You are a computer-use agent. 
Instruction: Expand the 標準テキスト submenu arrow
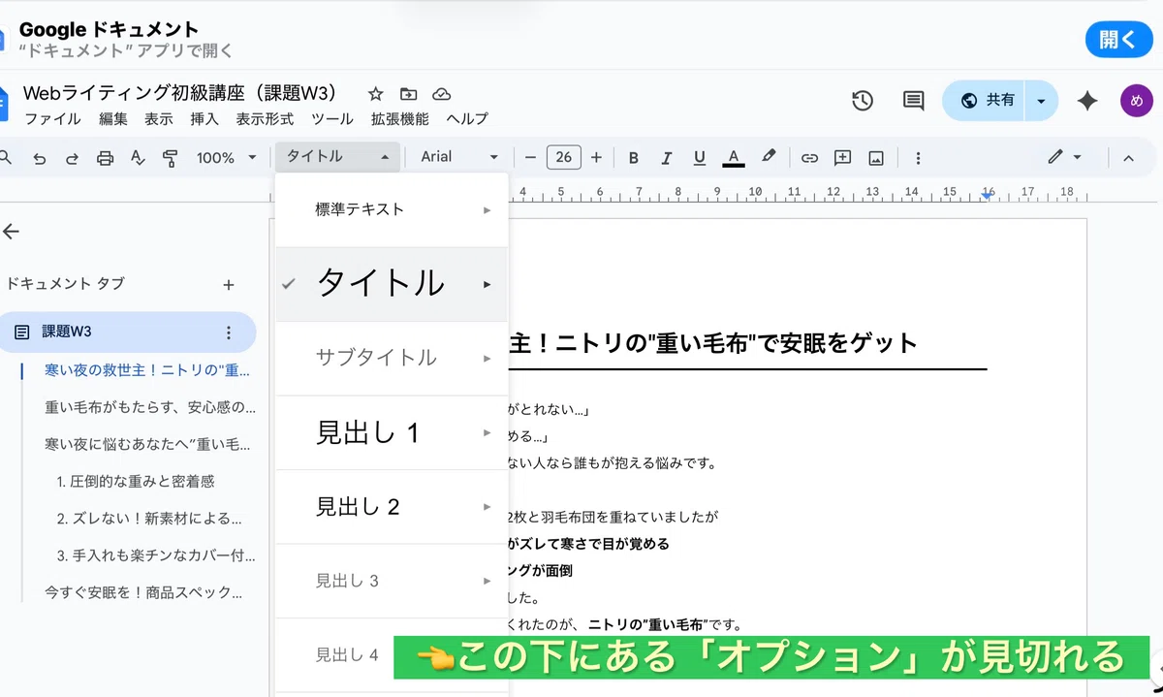(x=487, y=209)
